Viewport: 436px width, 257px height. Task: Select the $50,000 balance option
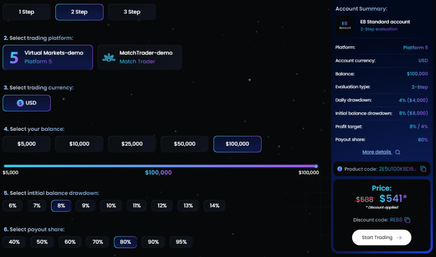[x=184, y=144]
